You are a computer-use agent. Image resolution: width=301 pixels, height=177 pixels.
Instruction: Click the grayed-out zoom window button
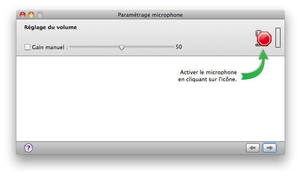tap(40, 15)
